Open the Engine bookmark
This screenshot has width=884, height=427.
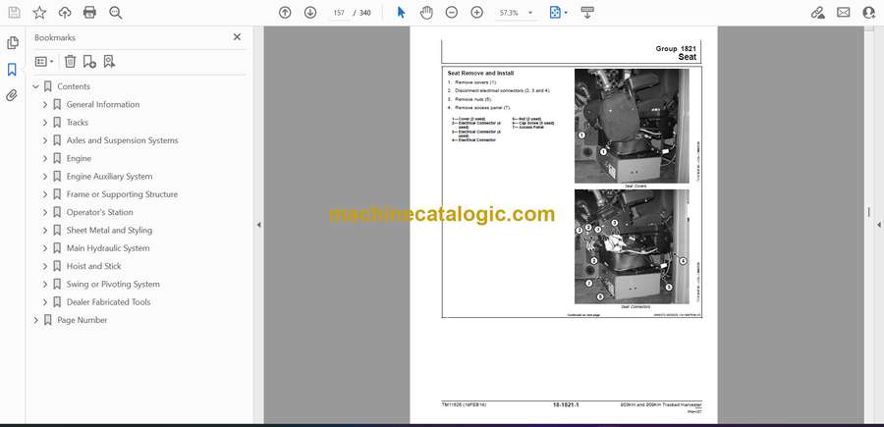[x=79, y=158]
